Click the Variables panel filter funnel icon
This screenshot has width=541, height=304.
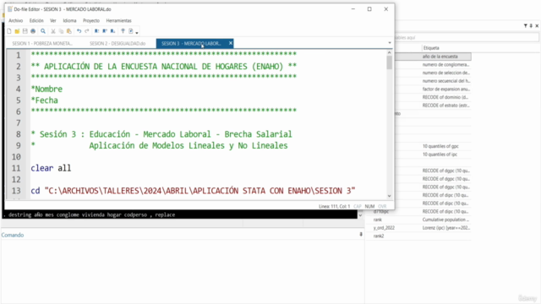[525, 26]
